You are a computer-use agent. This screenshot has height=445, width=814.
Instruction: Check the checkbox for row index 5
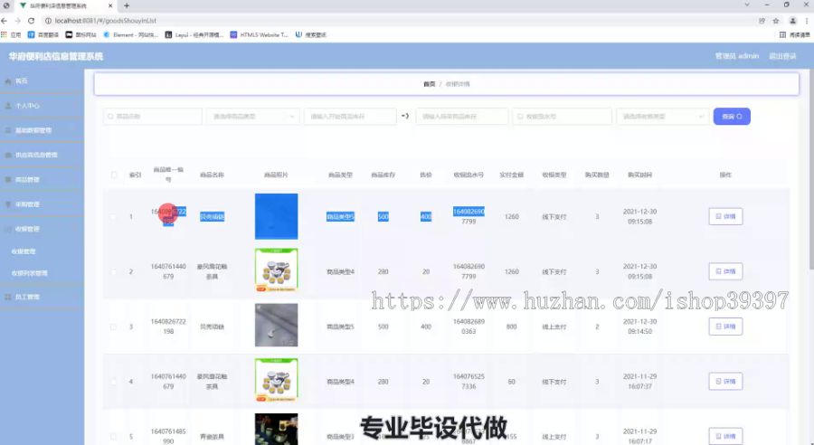[113, 437]
